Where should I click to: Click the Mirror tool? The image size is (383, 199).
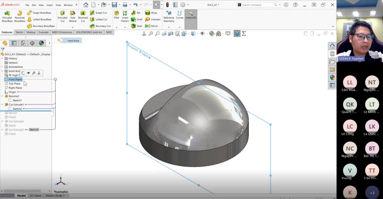click(x=151, y=26)
